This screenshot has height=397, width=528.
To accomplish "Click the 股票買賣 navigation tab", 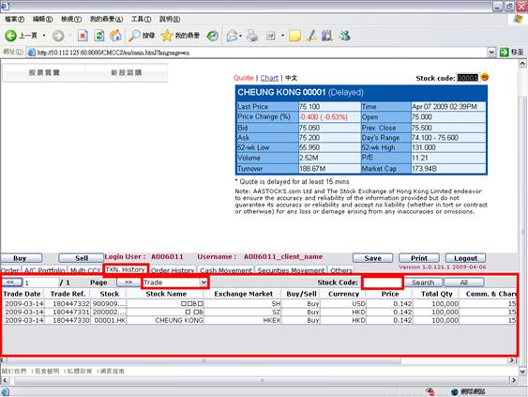I will tap(44, 72).
